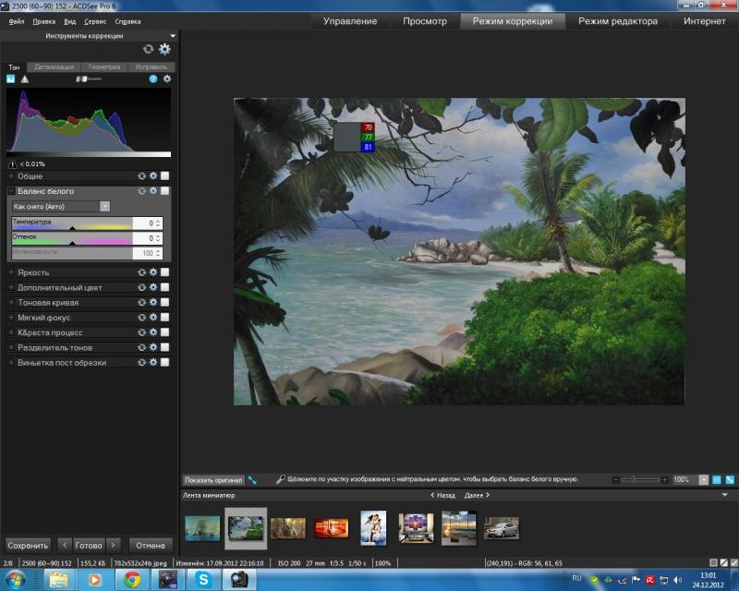This screenshot has height=591, width=739.
Task: Expand the Яркость section
Action: [11, 272]
